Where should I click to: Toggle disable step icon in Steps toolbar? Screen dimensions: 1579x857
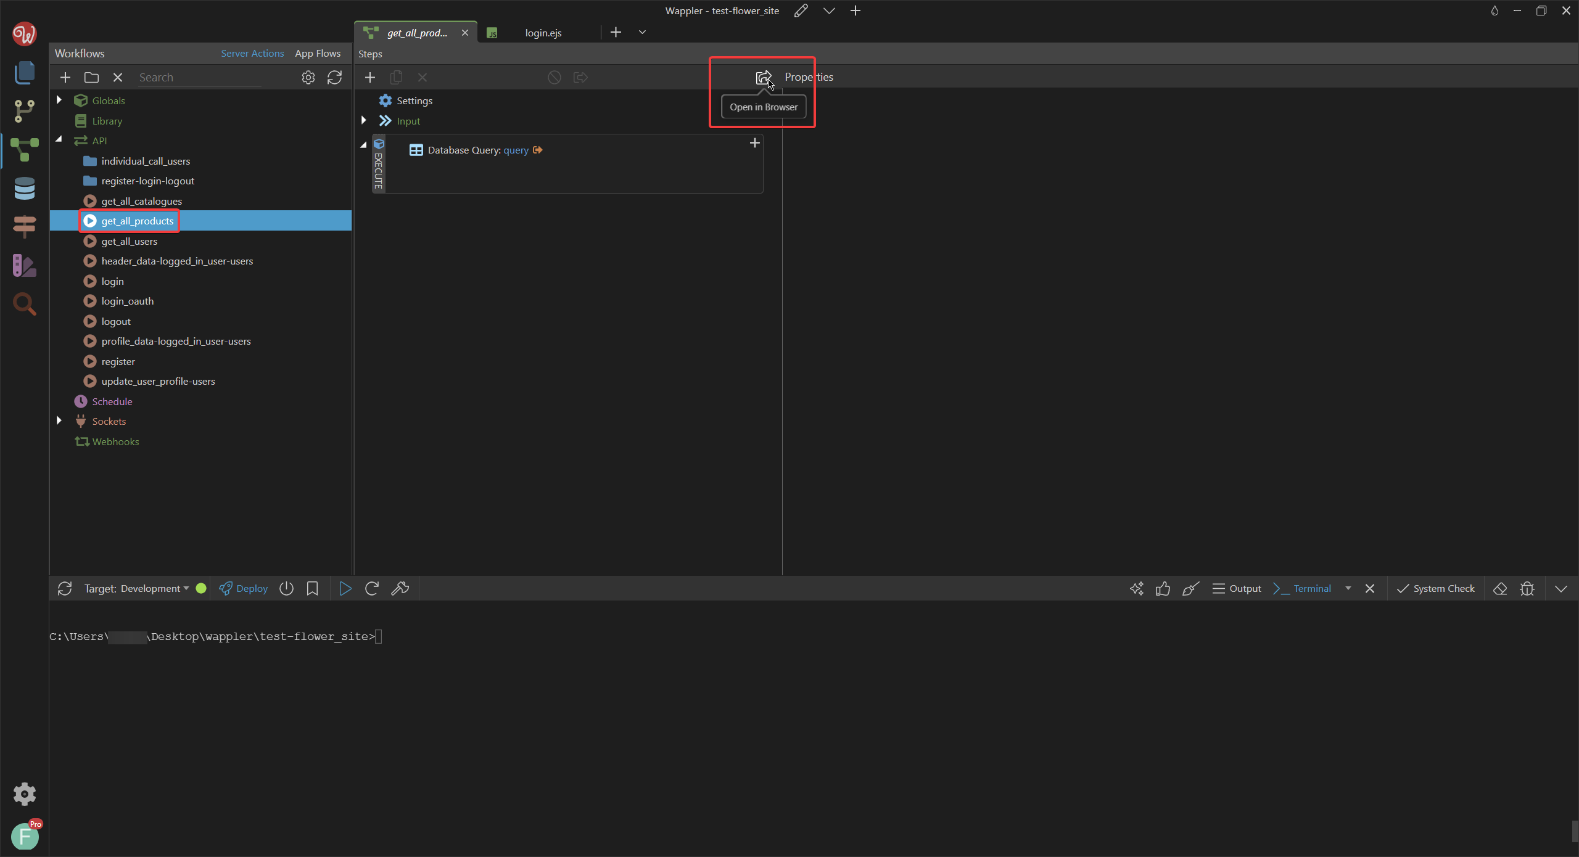tap(553, 77)
